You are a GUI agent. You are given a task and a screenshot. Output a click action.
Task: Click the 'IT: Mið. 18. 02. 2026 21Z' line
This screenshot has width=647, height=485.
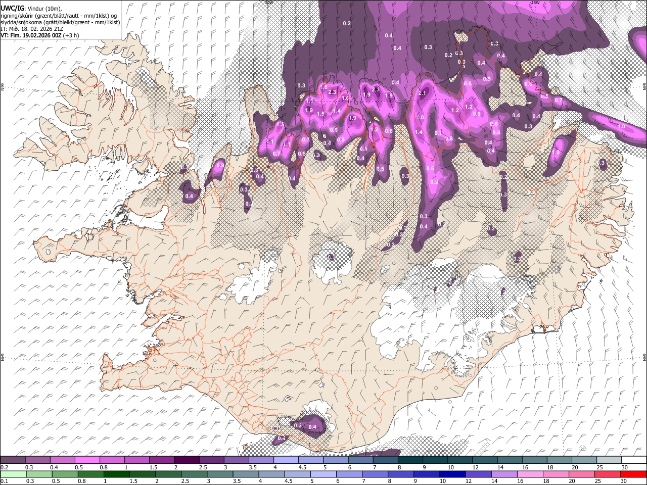(32, 29)
